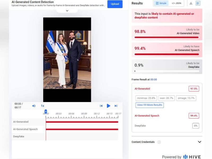Click the AI-Generated timeline row label
This screenshot has height=159, width=212.
click(x=21, y=122)
